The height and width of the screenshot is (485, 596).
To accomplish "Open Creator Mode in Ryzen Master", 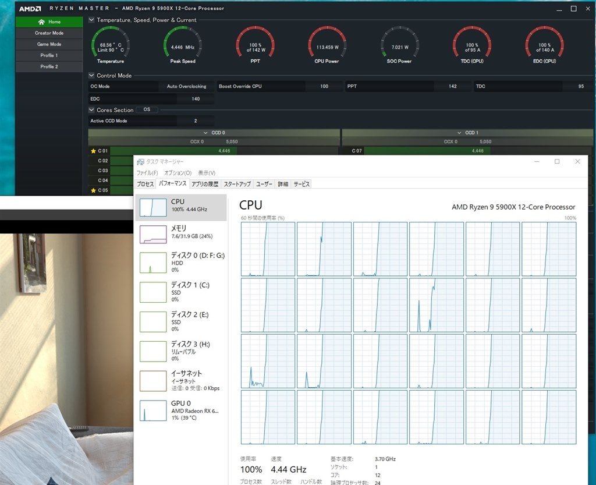I will coord(49,33).
